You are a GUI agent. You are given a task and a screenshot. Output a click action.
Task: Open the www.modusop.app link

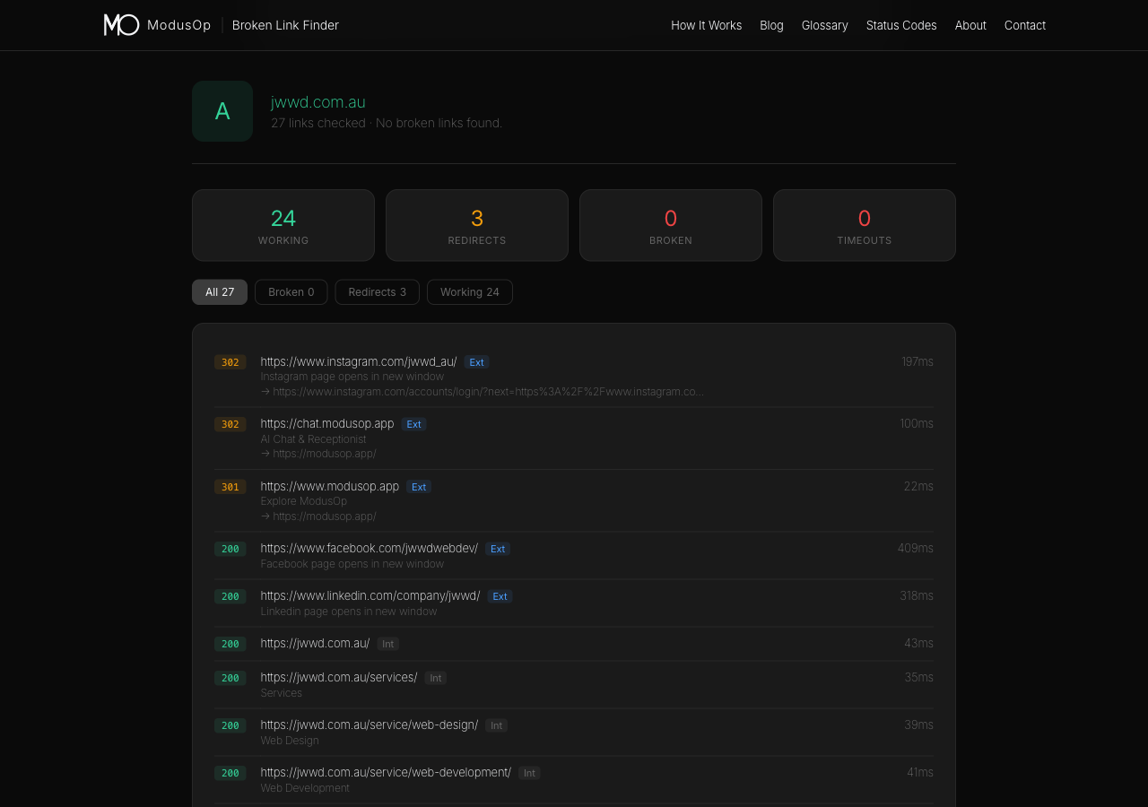pos(330,486)
